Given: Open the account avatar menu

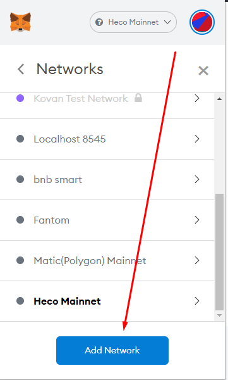Looking at the screenshot, I should [202, 22].
